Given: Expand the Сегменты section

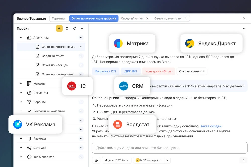Looking at the screenshot, I should tap(21, 93).
